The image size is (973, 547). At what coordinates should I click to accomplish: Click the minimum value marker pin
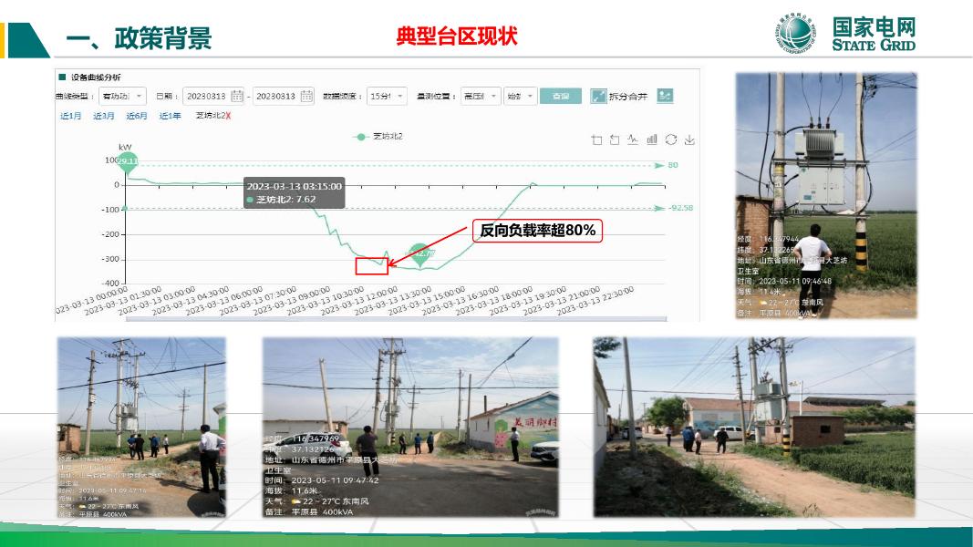click(x=420, y=254)
